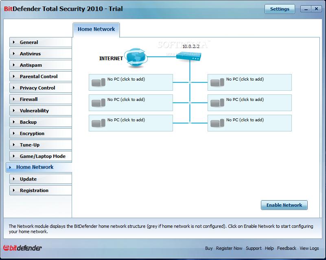Select the Home Network tab
This screenshot has width=326, height=260.
coord(96,29)
